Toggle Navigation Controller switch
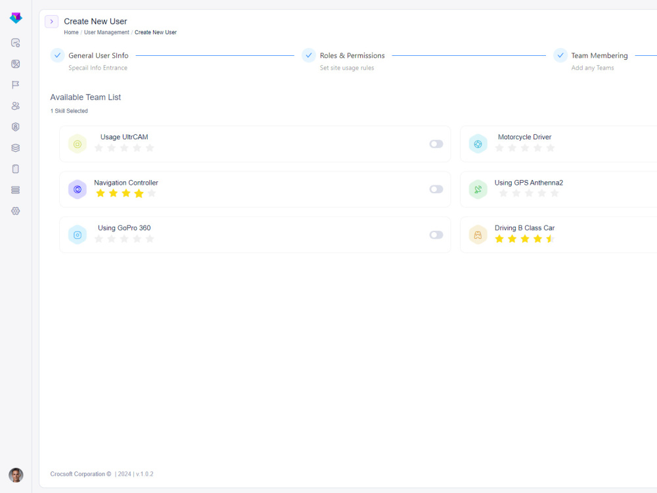This screenshot has height=493, width=657. (436, 189)
